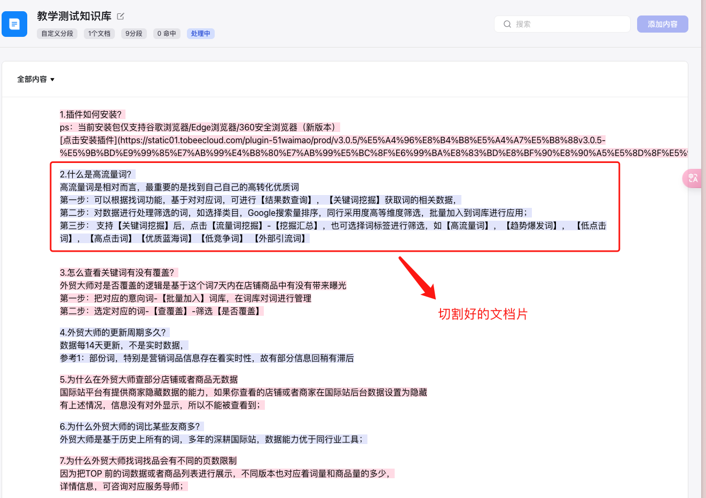706x498 pixels.
Task: Click the blue document knowledge base icon
Action: pos(14,24)
